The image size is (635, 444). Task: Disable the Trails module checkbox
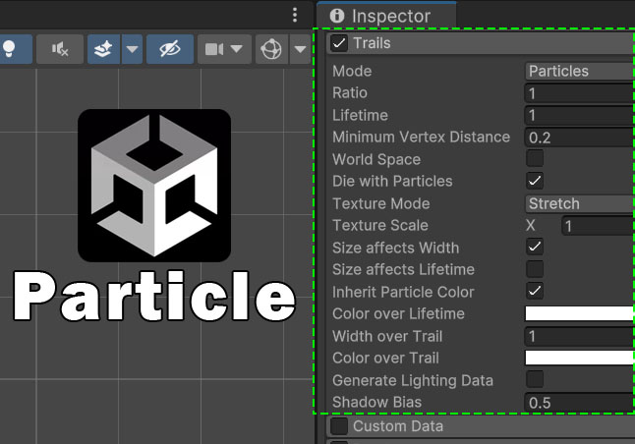(x=339, y=43)
